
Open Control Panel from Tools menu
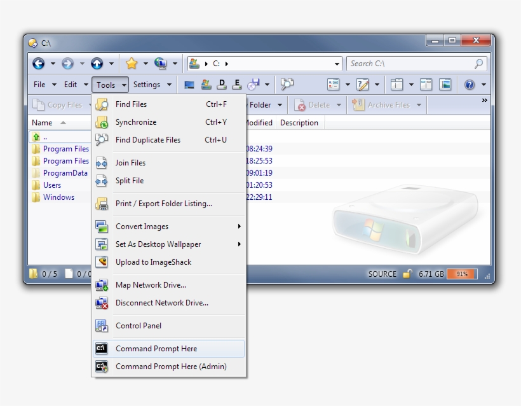[x=139, y=325]
